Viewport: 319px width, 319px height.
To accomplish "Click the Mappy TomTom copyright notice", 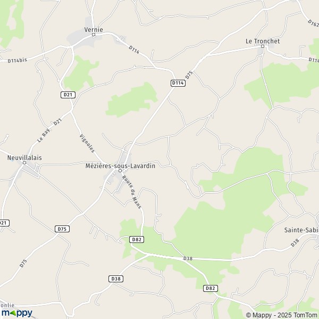I will point(281,315).
